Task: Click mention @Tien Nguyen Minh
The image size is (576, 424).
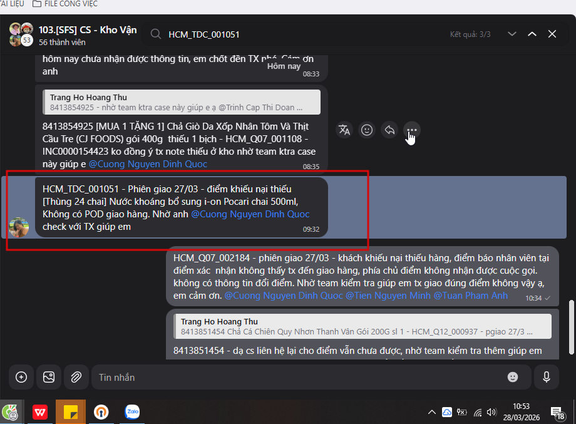Action: pyautogui.click(x=388, y=296)
